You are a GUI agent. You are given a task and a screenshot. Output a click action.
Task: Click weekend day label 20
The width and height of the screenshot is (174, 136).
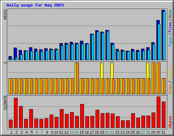coord(107,132)
